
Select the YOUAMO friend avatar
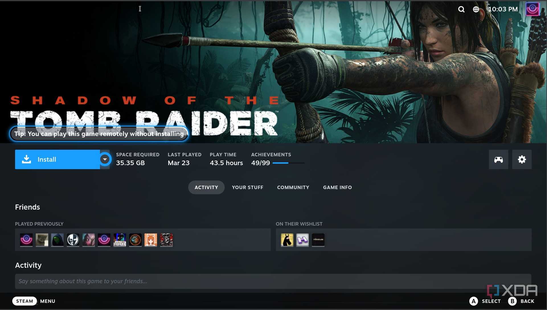[120, 240]
